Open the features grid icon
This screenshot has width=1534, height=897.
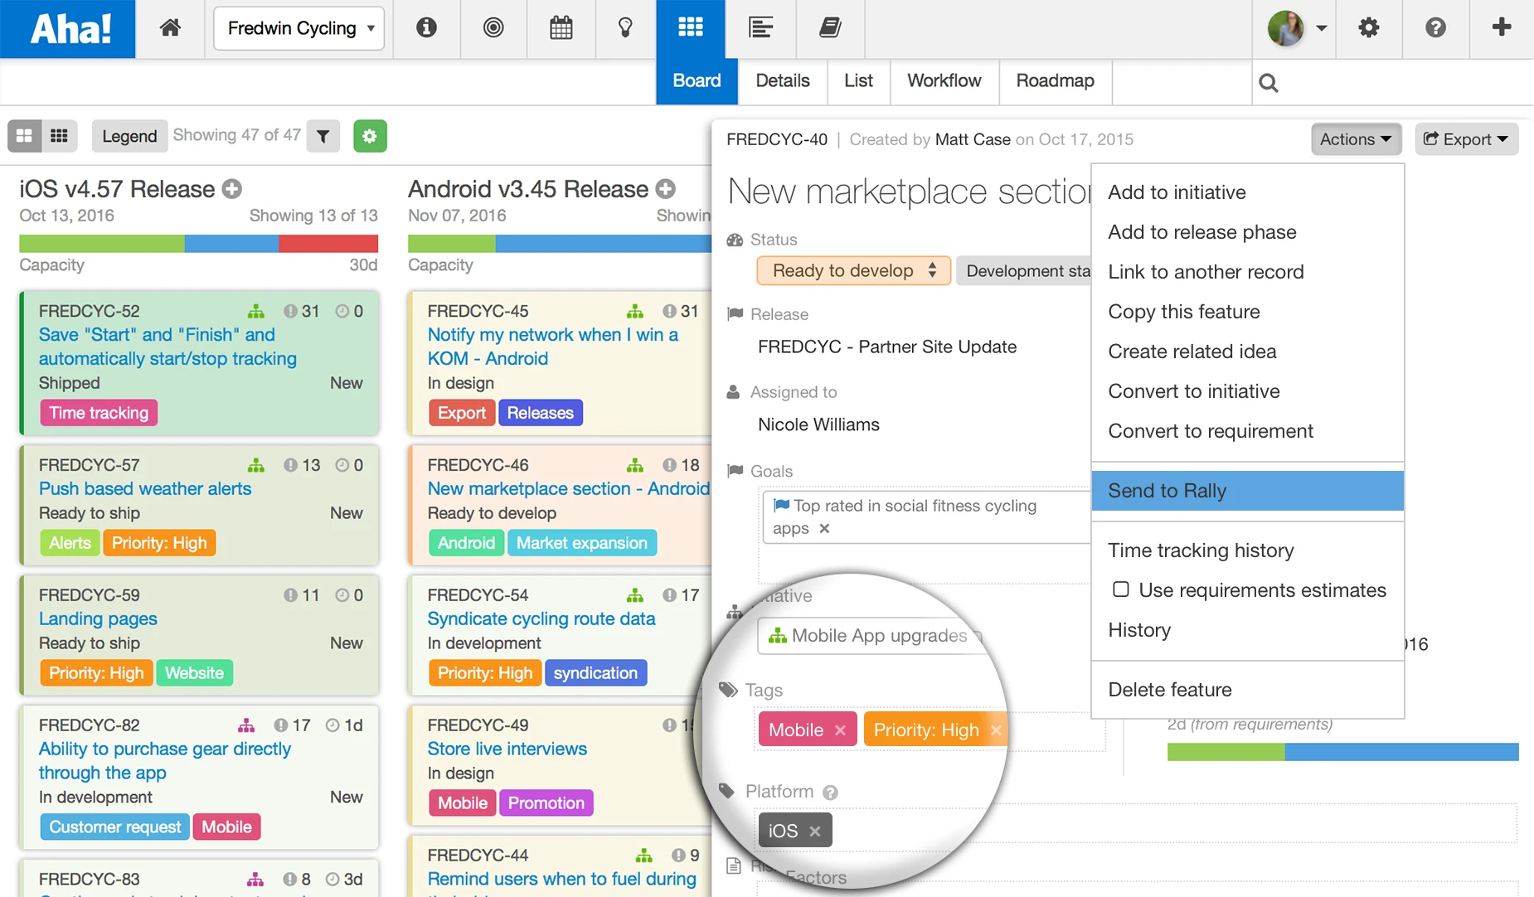691,28
